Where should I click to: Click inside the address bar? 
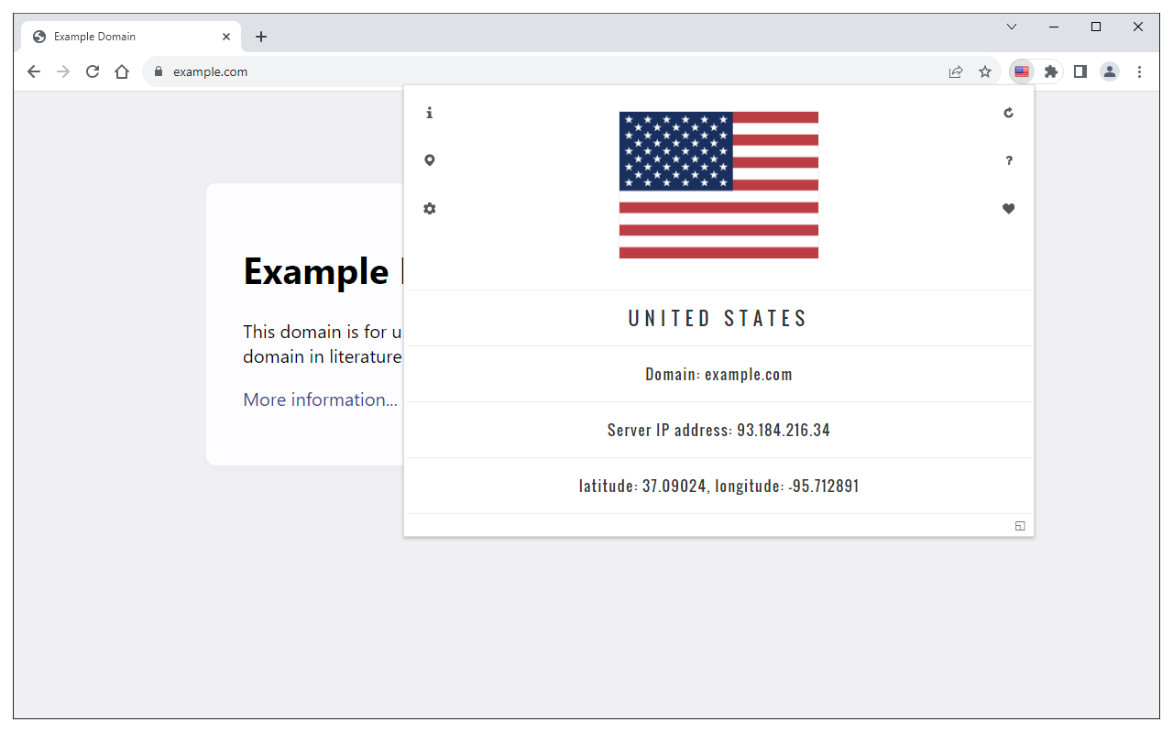point(275,71)
